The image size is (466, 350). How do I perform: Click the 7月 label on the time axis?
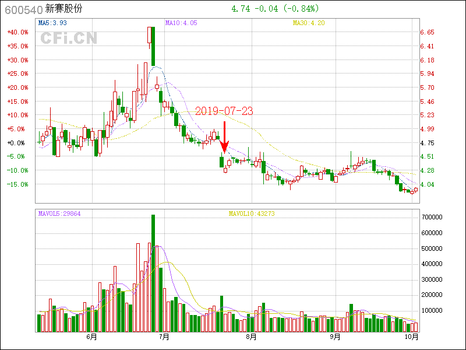pos(164,337)
